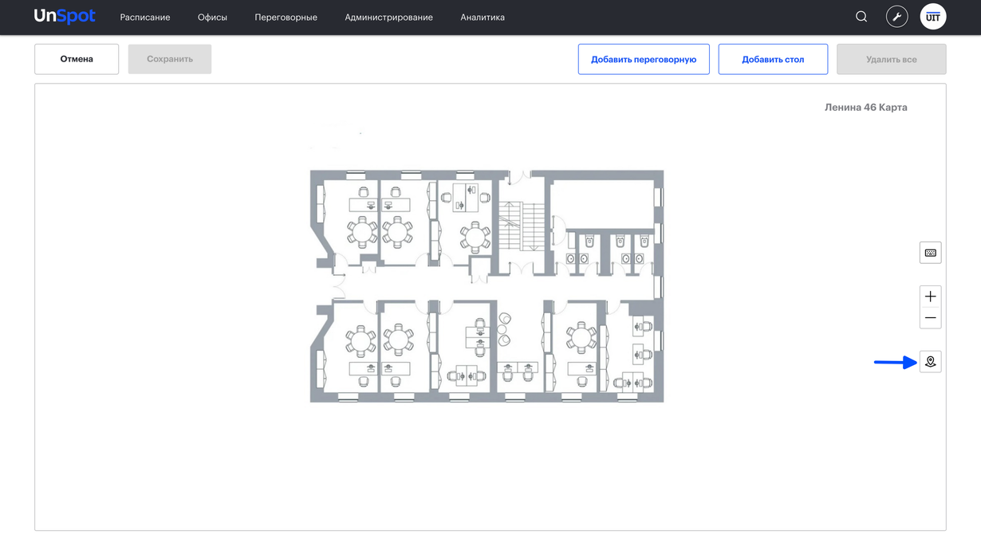The height and width of the screenshot is (550, 981).
Task: Zoom in the floor plan with plus
Action: coord(931,297)
